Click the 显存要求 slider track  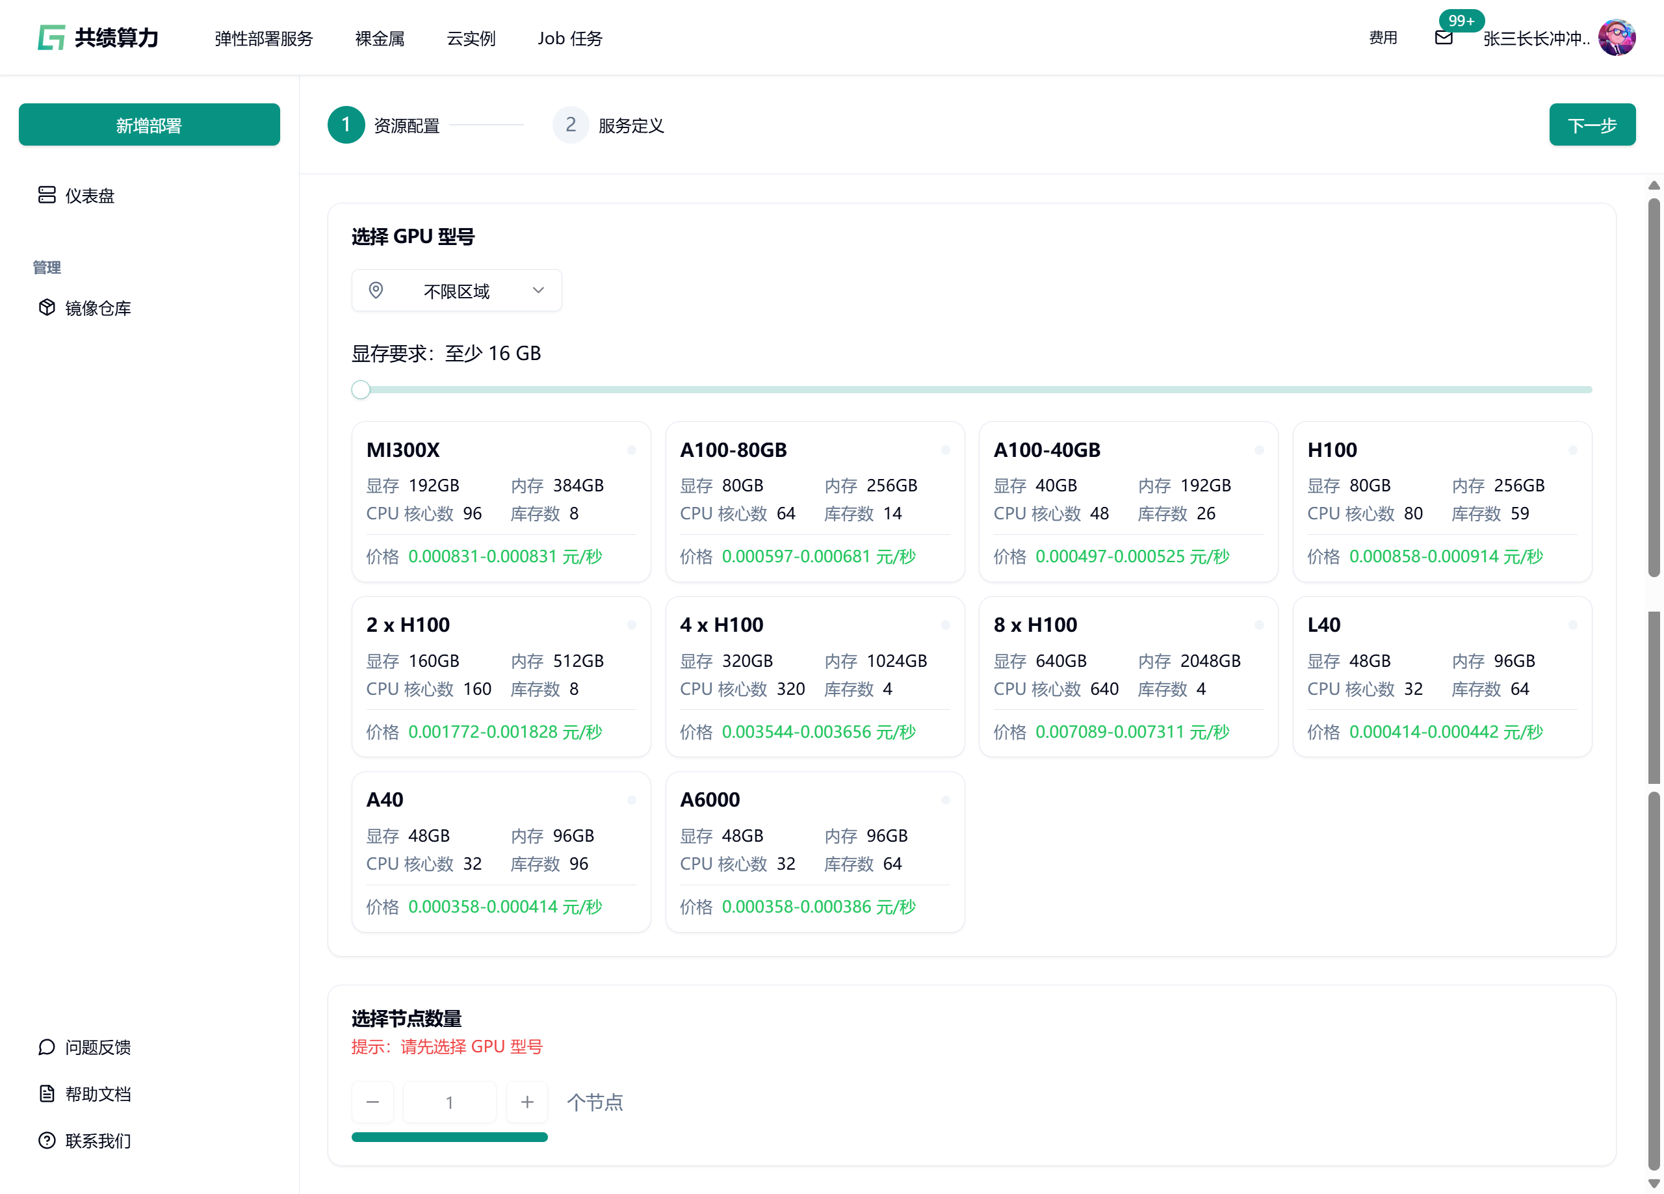click(x=971, y=390)
